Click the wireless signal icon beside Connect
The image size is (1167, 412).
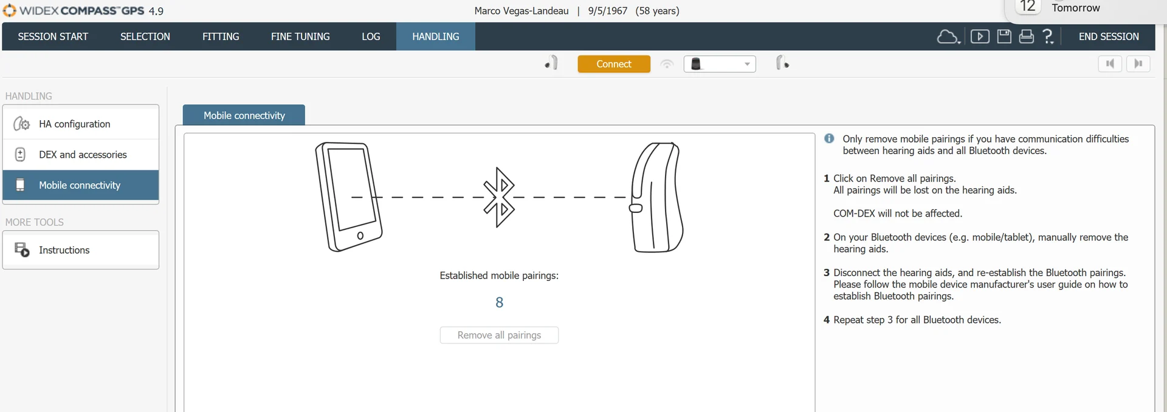(x=667, y=64)
